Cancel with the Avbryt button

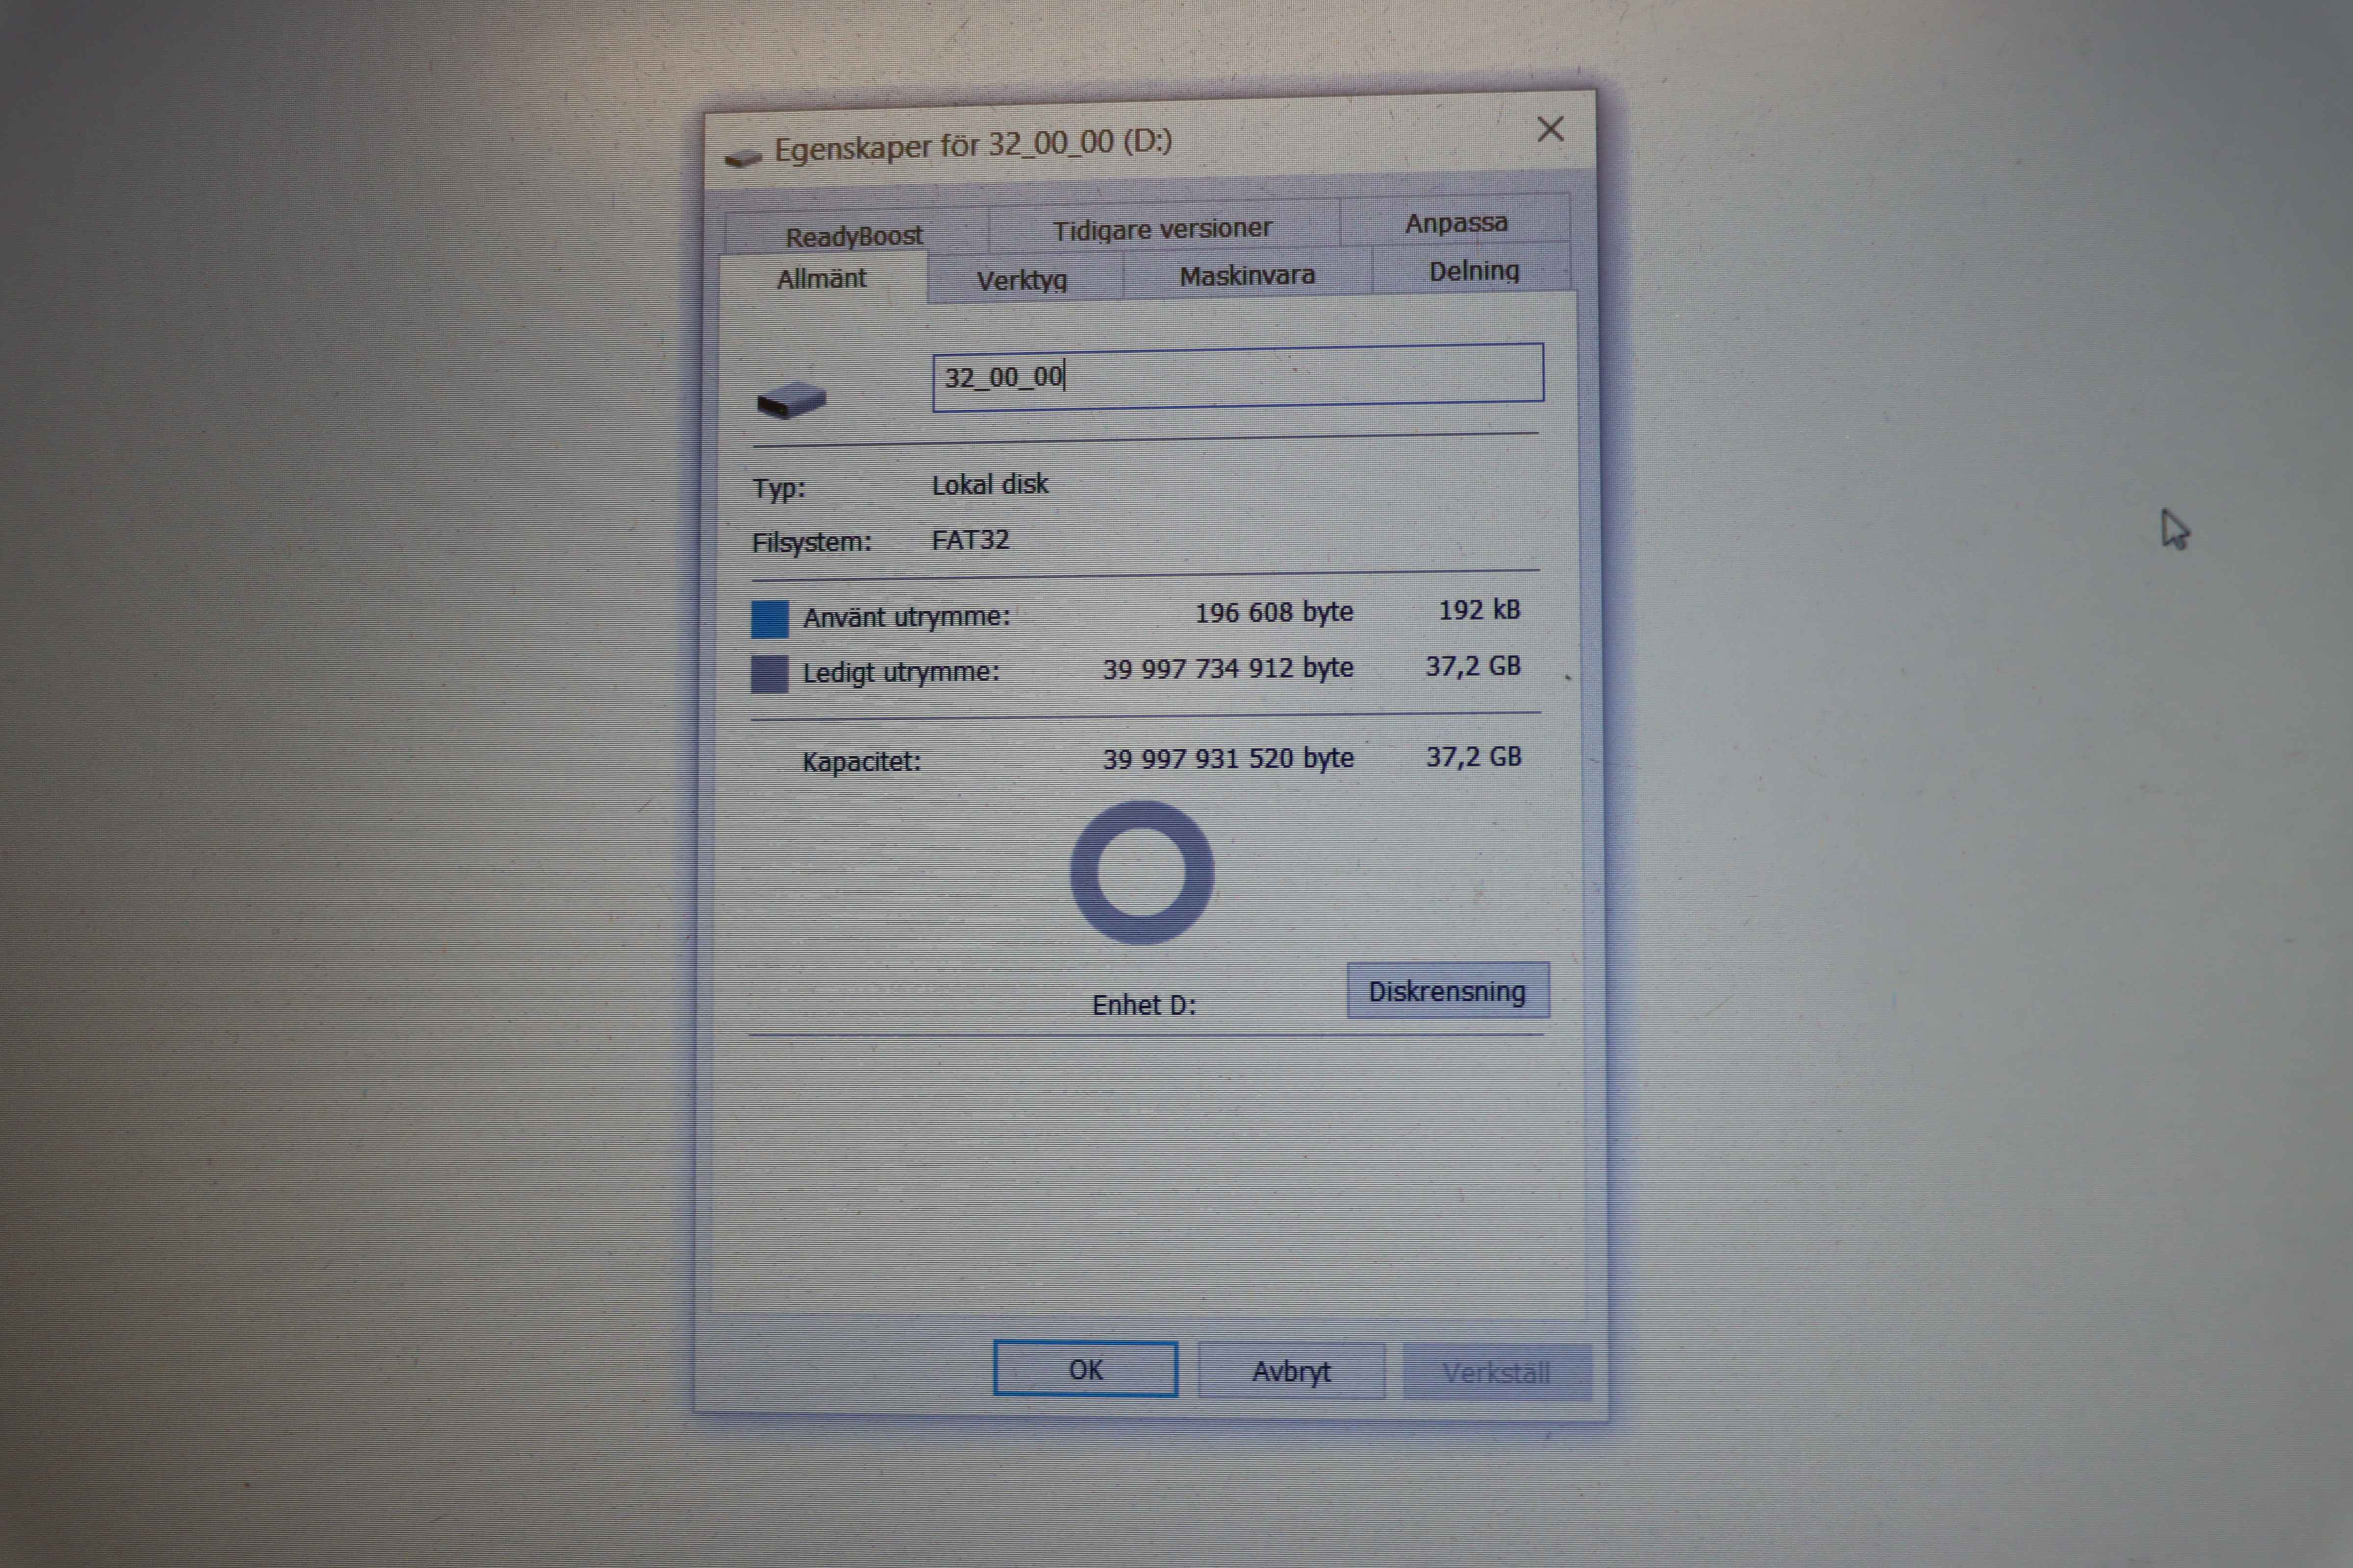point(1291,1371)
